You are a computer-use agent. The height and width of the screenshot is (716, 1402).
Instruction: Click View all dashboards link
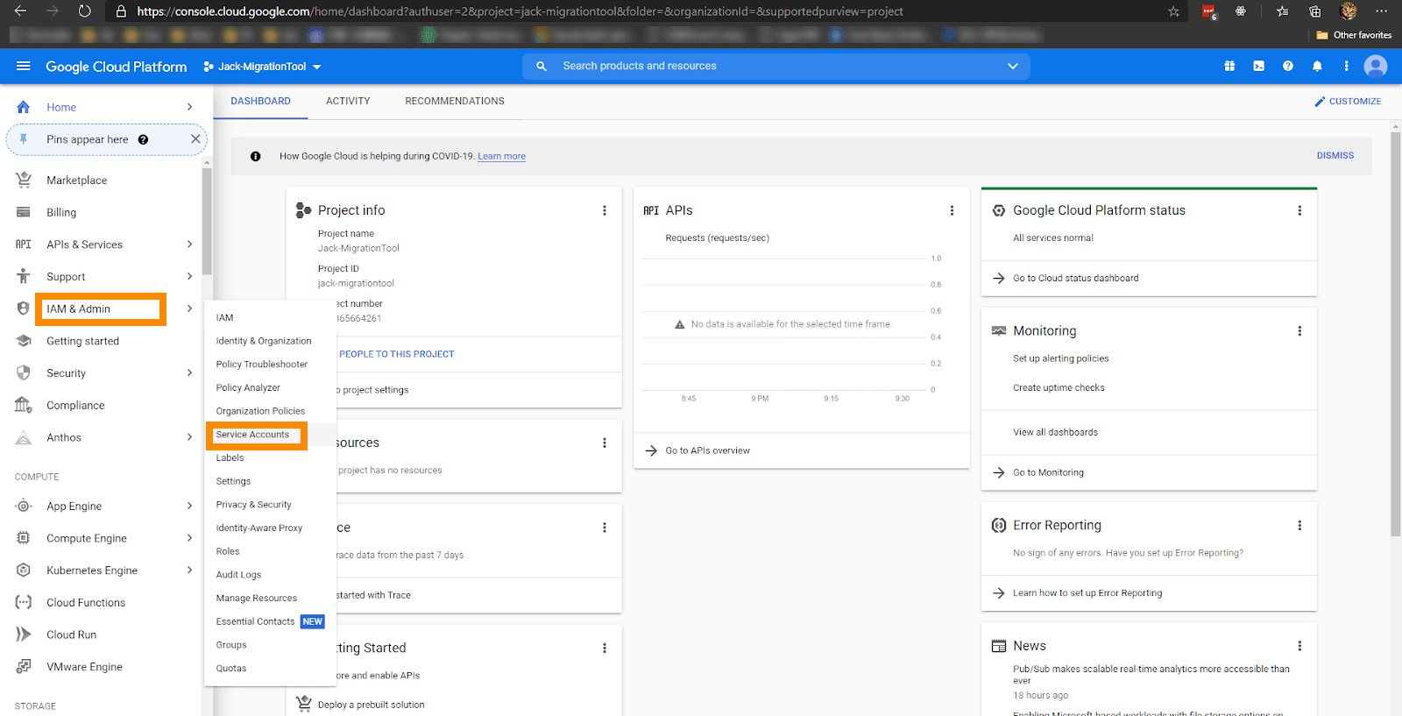click(x=1055, y=433)
